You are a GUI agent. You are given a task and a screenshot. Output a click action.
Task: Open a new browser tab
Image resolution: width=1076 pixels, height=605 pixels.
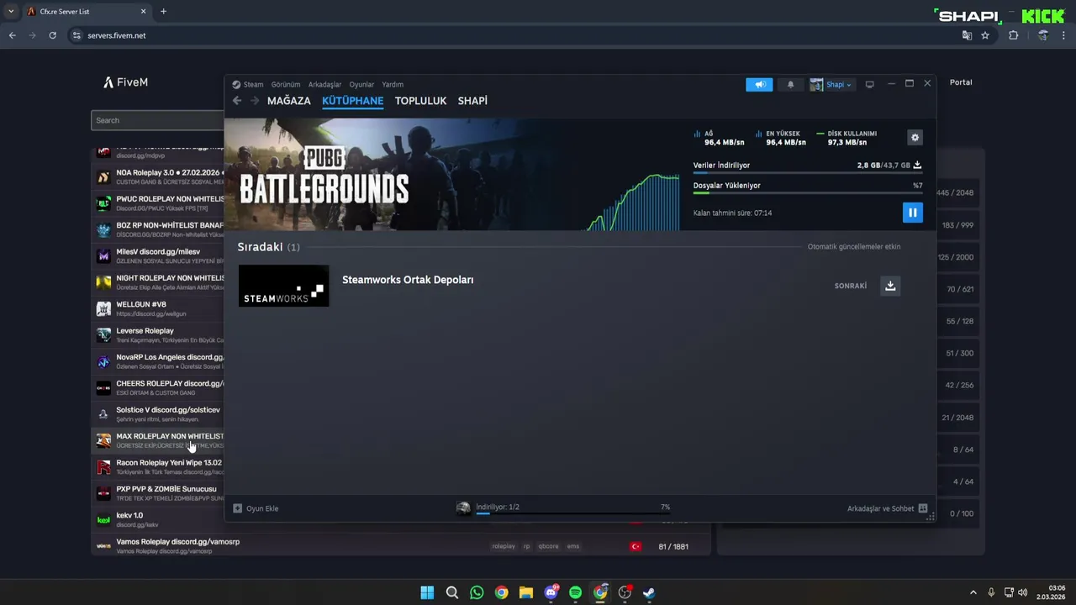click(163, 12)
